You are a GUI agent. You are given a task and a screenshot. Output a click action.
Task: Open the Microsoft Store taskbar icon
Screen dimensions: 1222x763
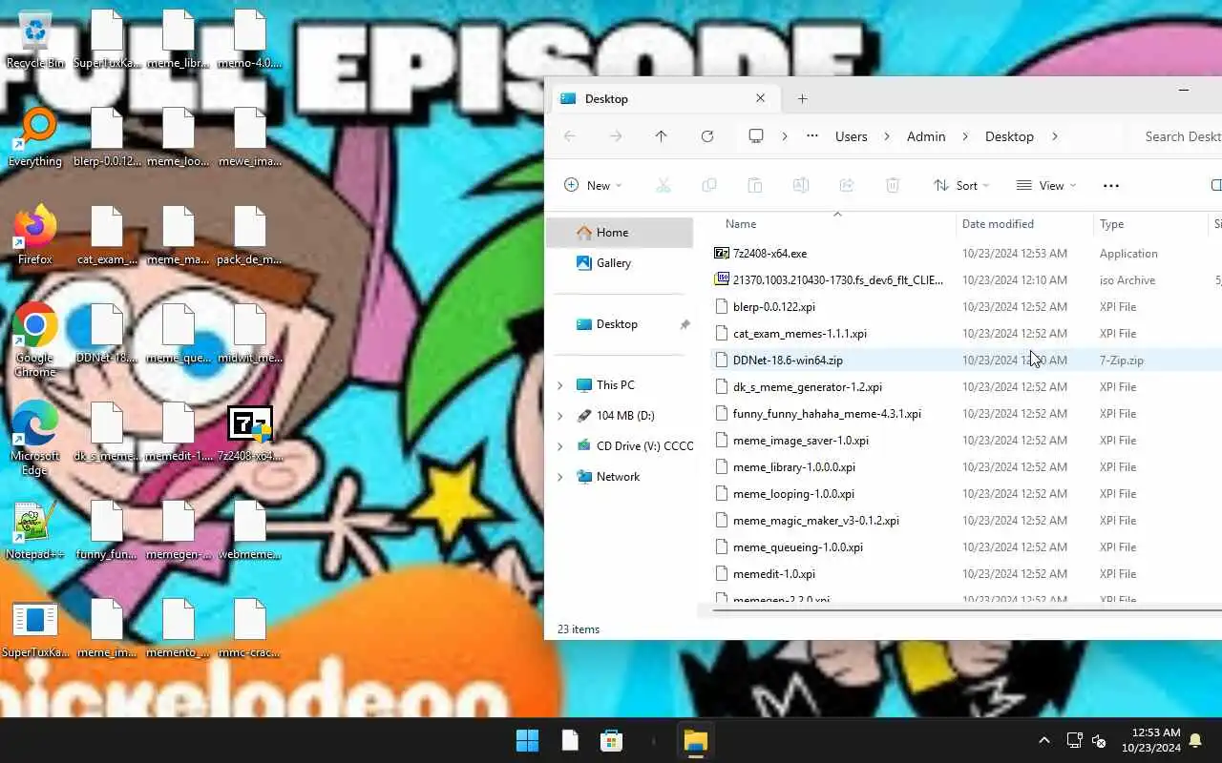[x=611, y=740]
